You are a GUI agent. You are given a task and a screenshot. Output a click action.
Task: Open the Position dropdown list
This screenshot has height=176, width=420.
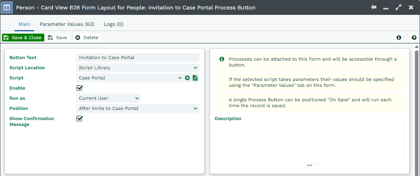[x=137, y=108]
